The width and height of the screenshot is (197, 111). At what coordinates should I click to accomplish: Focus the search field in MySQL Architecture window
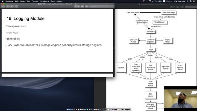[x=102, y=6]
